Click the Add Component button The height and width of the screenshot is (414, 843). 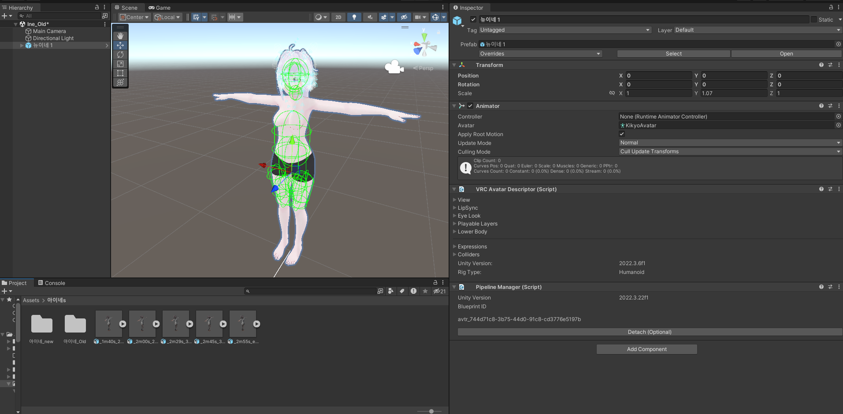[646, 349]
